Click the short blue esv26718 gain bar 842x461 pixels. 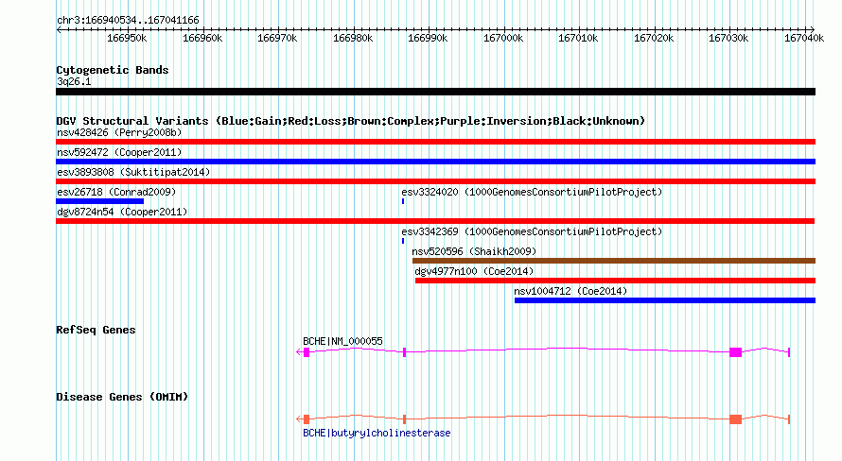100,201
